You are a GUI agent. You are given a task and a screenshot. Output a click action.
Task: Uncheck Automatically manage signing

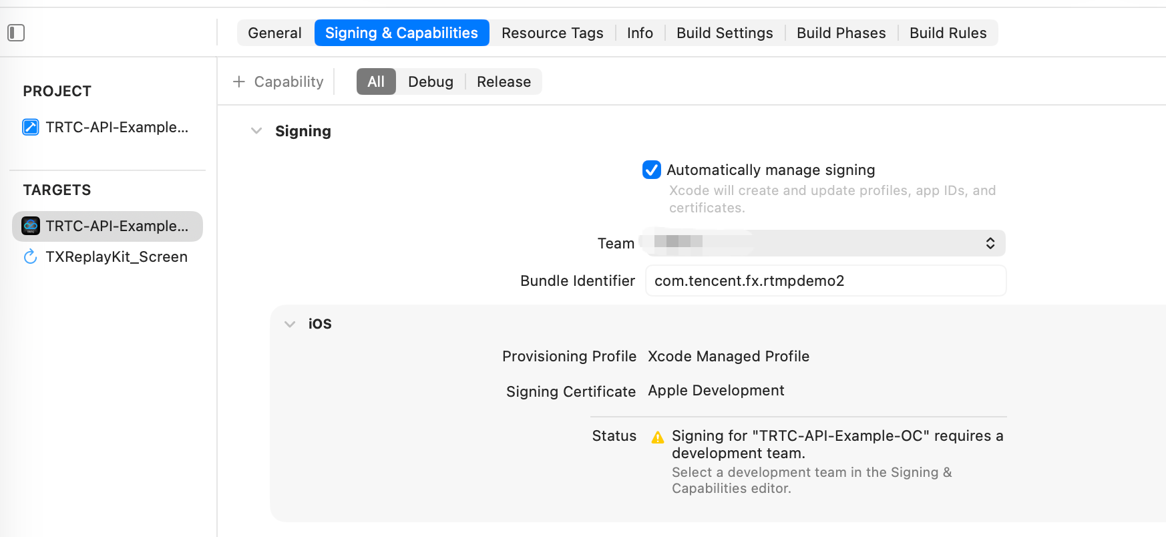[652, 170]
